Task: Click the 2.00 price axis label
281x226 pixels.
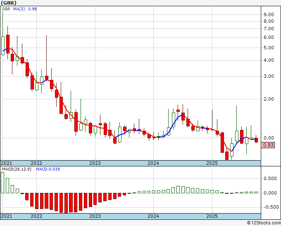Action: tap(269, 99)
